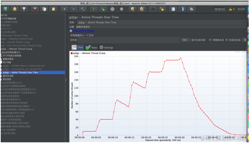This screenshot has width=249, height=143.
Task: Clear all results with double-broom icon
Action: pos(142,9)
